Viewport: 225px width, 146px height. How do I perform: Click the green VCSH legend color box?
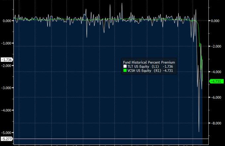[x=125, y=70]
